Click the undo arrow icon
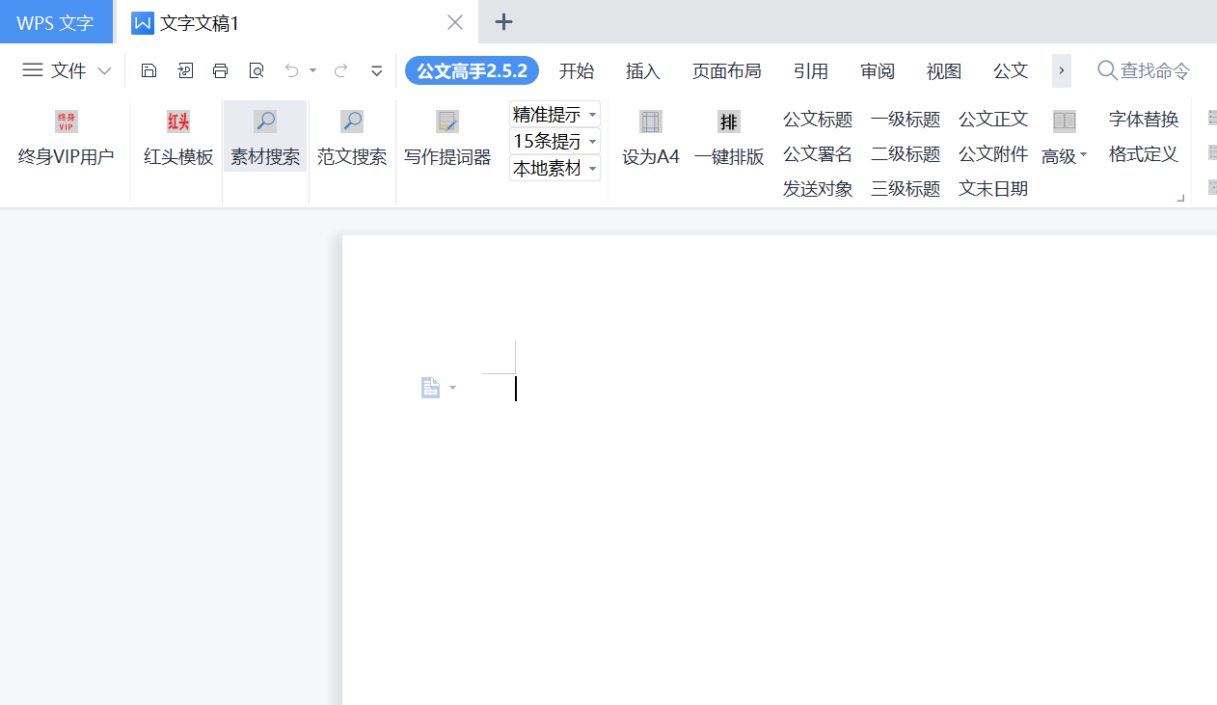 point(292,70)
